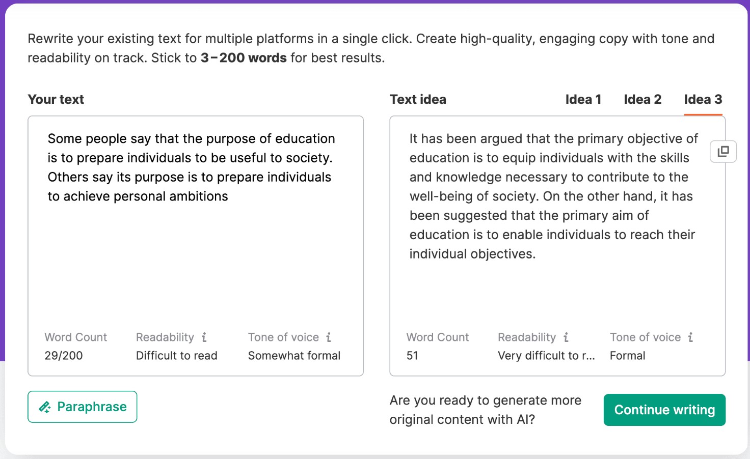Click the "Formal" tone of voice result
The height and width of the screenshot is (459, 750).
pyautogui.click(x=627, y=356)
